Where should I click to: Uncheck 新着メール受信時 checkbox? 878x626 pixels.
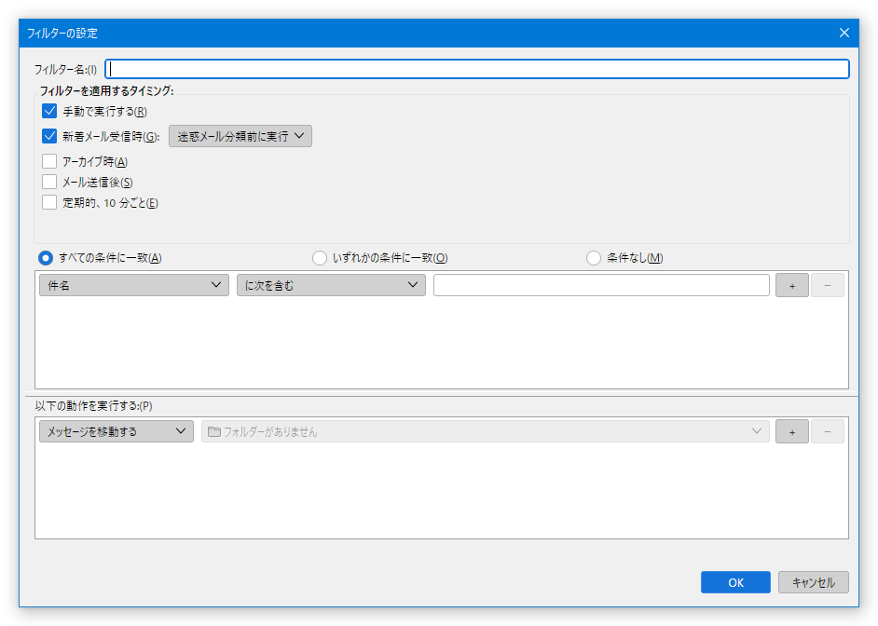click(x=50, y=136)
